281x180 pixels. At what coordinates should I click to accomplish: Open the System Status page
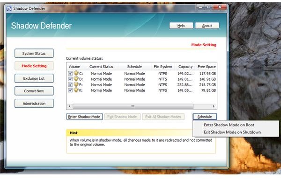coord(34,53)
